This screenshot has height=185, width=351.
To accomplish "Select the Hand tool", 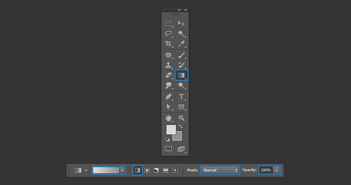I will click(168, 118).
